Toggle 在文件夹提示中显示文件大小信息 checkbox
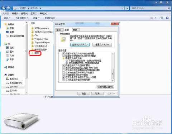This screenshot has width=172, height=134. [64, 77]
